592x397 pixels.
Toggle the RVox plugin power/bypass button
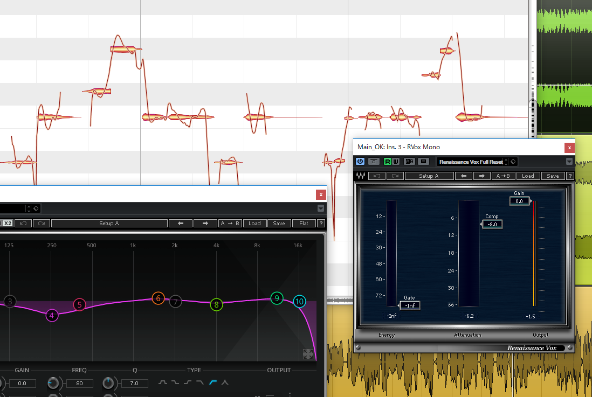360,162
